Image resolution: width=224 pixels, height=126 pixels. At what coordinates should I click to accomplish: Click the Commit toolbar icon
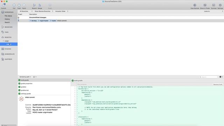[3, 6]
